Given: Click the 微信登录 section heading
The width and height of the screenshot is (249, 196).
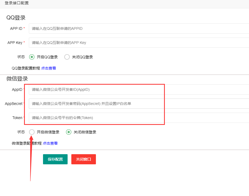Looking at the screenshot, I should point(17,79).
